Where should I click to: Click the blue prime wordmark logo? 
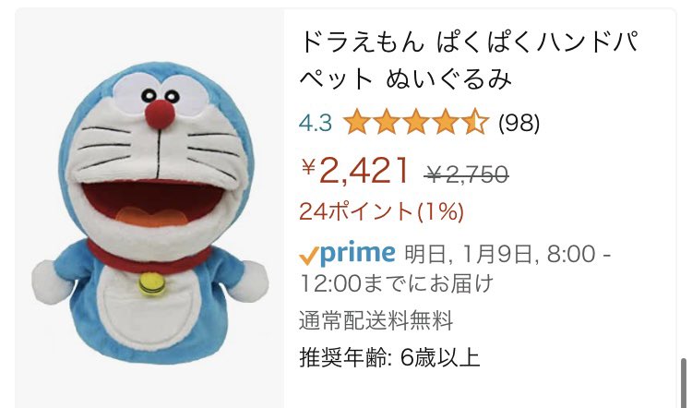pyautogui.click(x=357, y=254)
